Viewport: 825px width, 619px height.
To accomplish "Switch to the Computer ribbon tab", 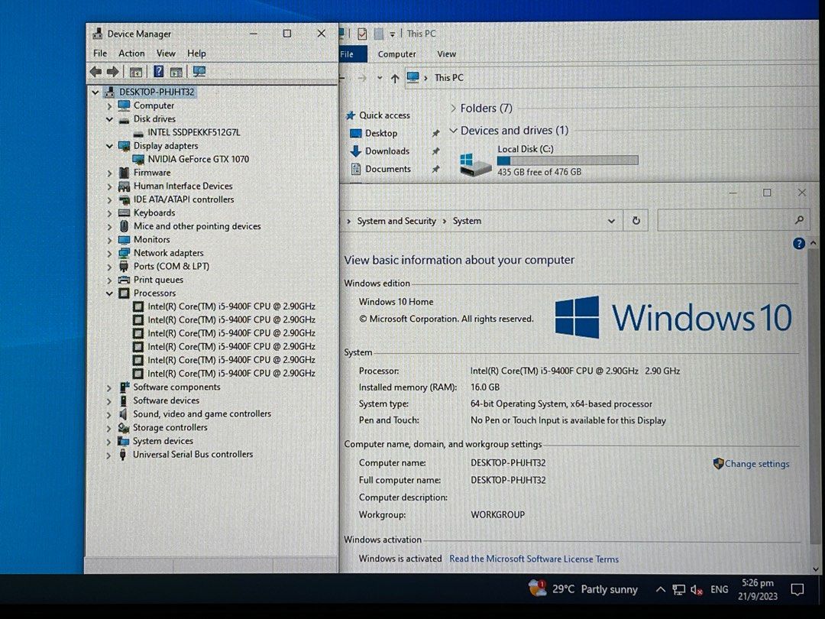I will click(x=397, y=54).
